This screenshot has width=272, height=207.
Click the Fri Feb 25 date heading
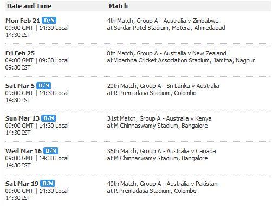20,53
